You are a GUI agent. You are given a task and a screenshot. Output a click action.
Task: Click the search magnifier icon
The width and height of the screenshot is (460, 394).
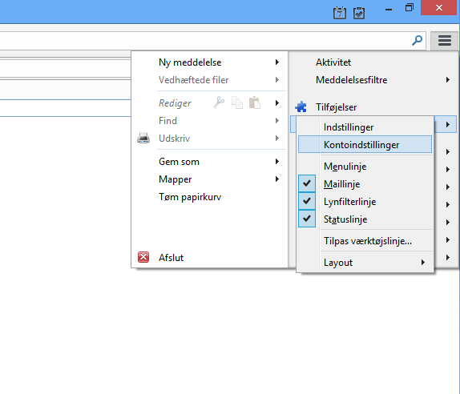tap(417, 41)
